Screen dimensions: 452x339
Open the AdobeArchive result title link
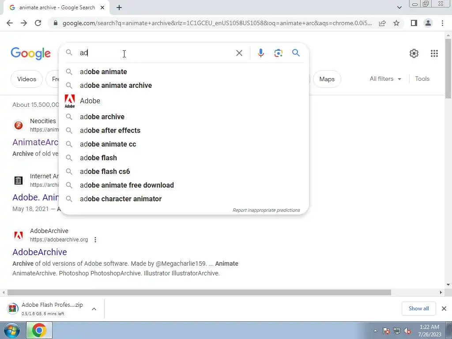click(40, 252)
